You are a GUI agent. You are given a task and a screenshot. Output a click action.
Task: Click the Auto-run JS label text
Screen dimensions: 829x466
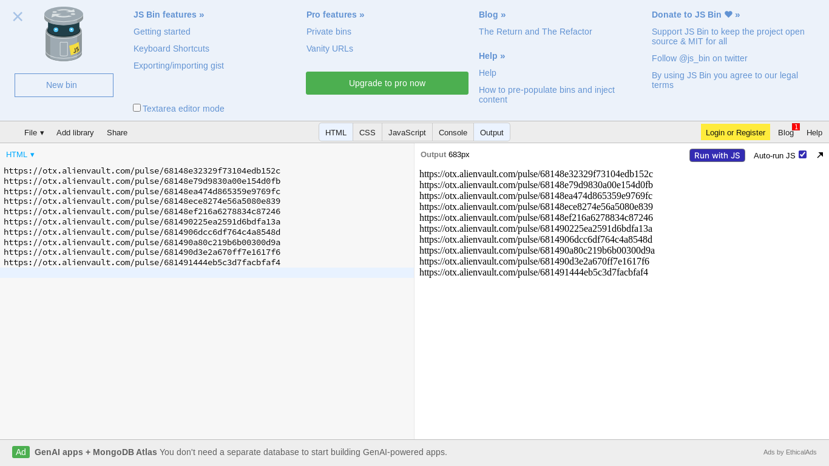774,155
